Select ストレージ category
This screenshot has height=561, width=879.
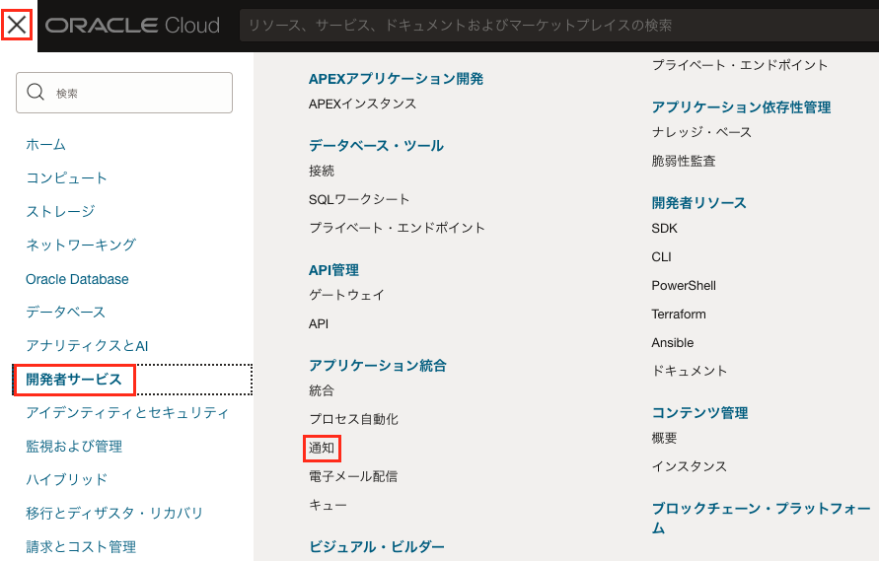click(60, 212)
